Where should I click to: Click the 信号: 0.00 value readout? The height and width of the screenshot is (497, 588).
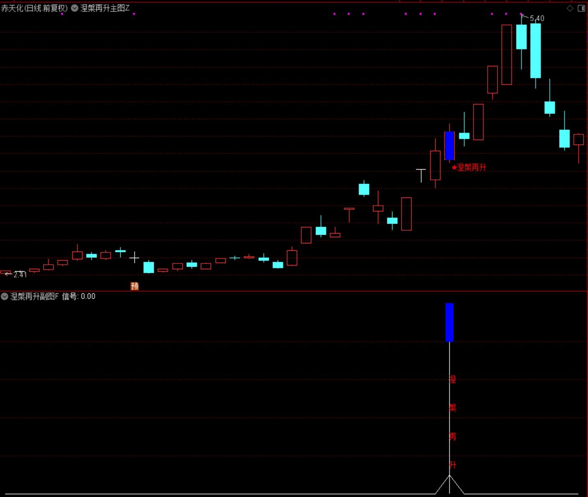click(x=79, y=296)
